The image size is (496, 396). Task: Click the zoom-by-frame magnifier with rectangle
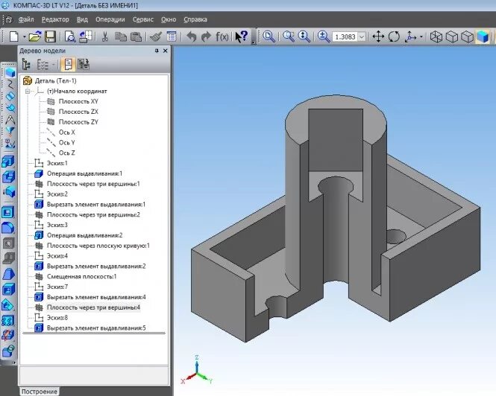(x=289, y=36)
